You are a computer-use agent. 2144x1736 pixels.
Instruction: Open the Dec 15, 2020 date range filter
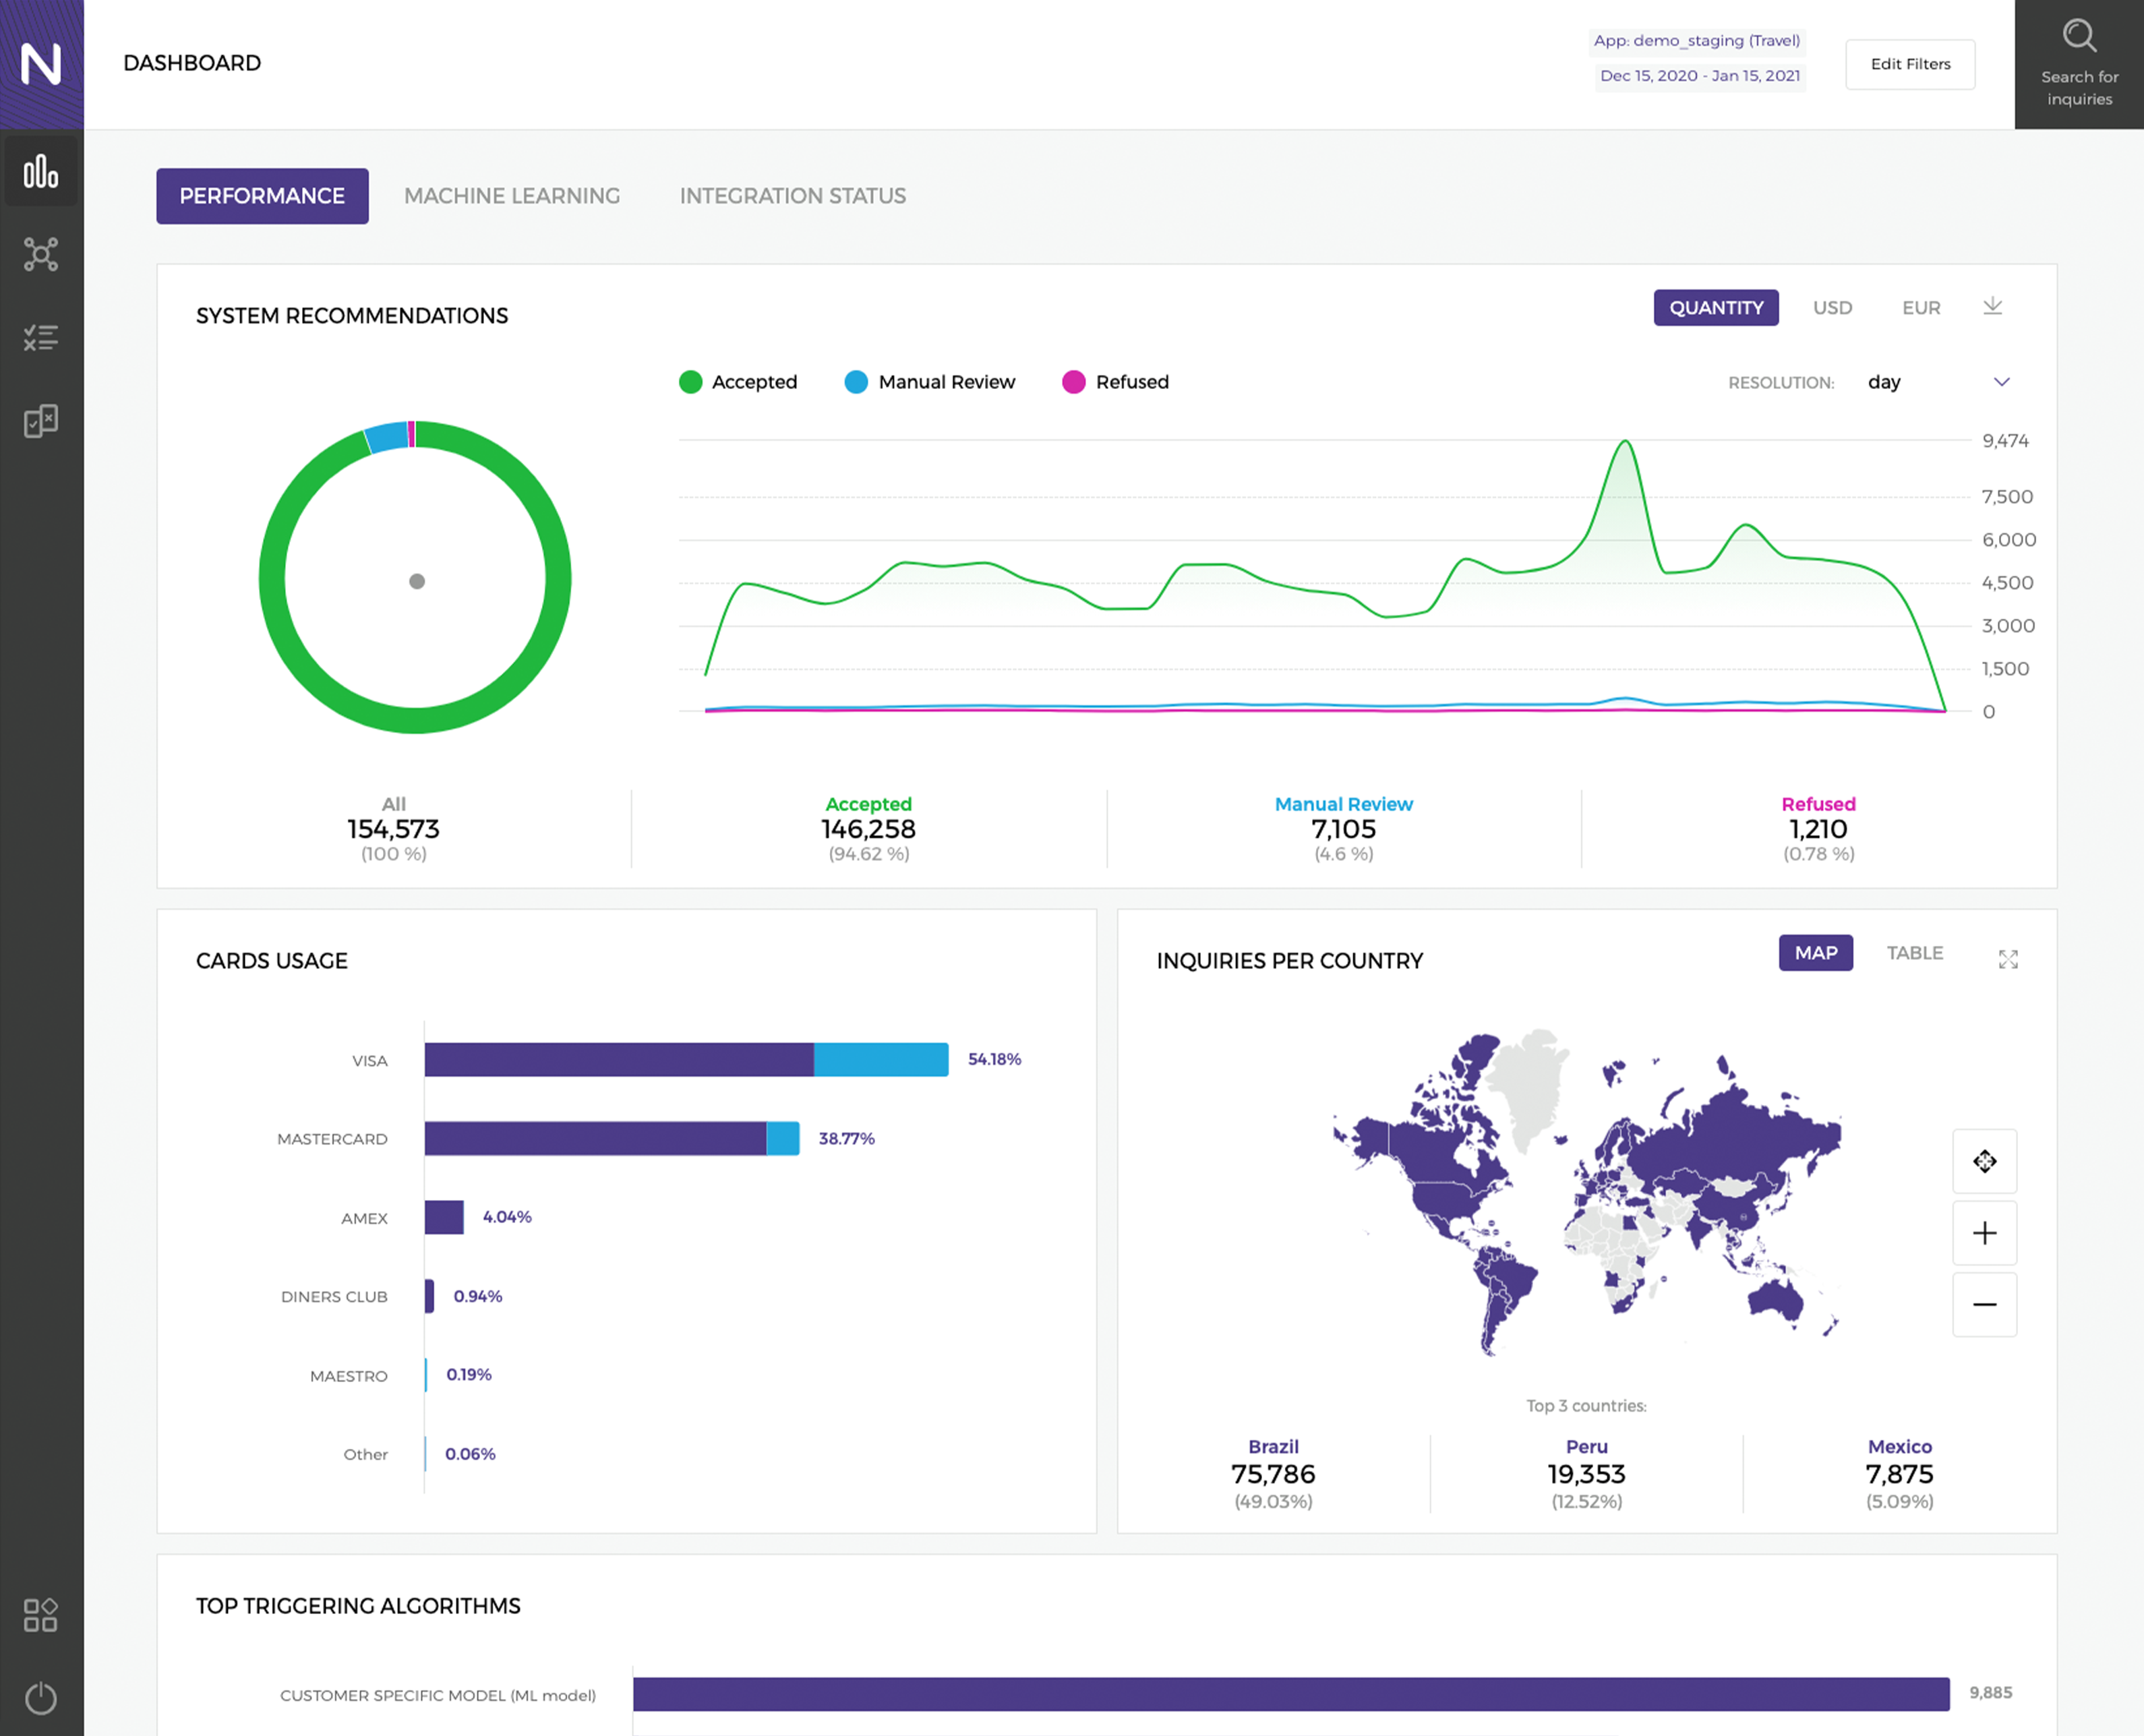click(x=1699, y=76)
